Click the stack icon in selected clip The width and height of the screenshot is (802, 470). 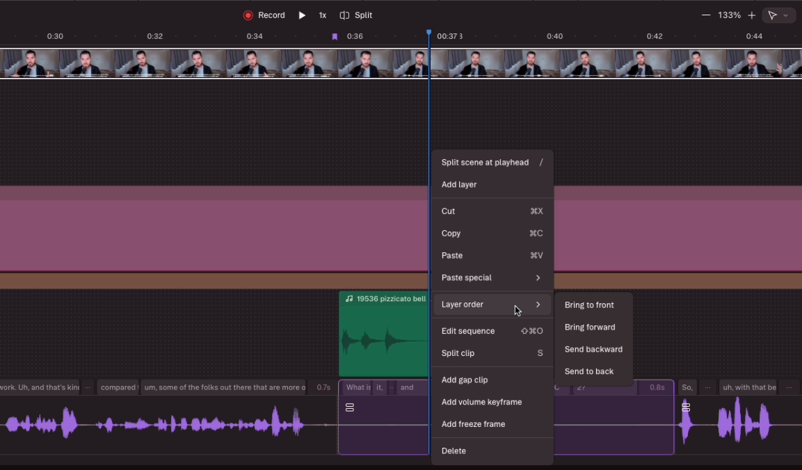(x=350, y=407)
